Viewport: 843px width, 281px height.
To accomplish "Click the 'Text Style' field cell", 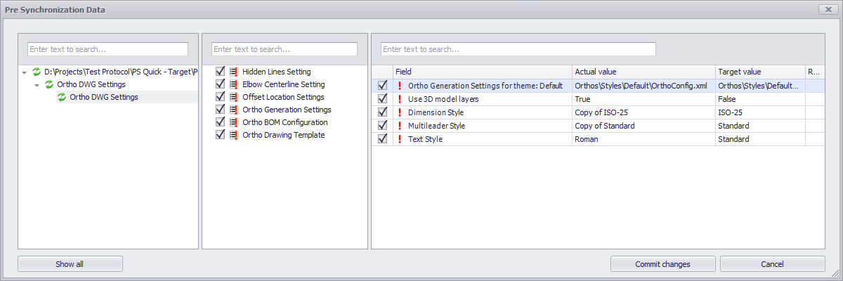I will pos(482,139).
